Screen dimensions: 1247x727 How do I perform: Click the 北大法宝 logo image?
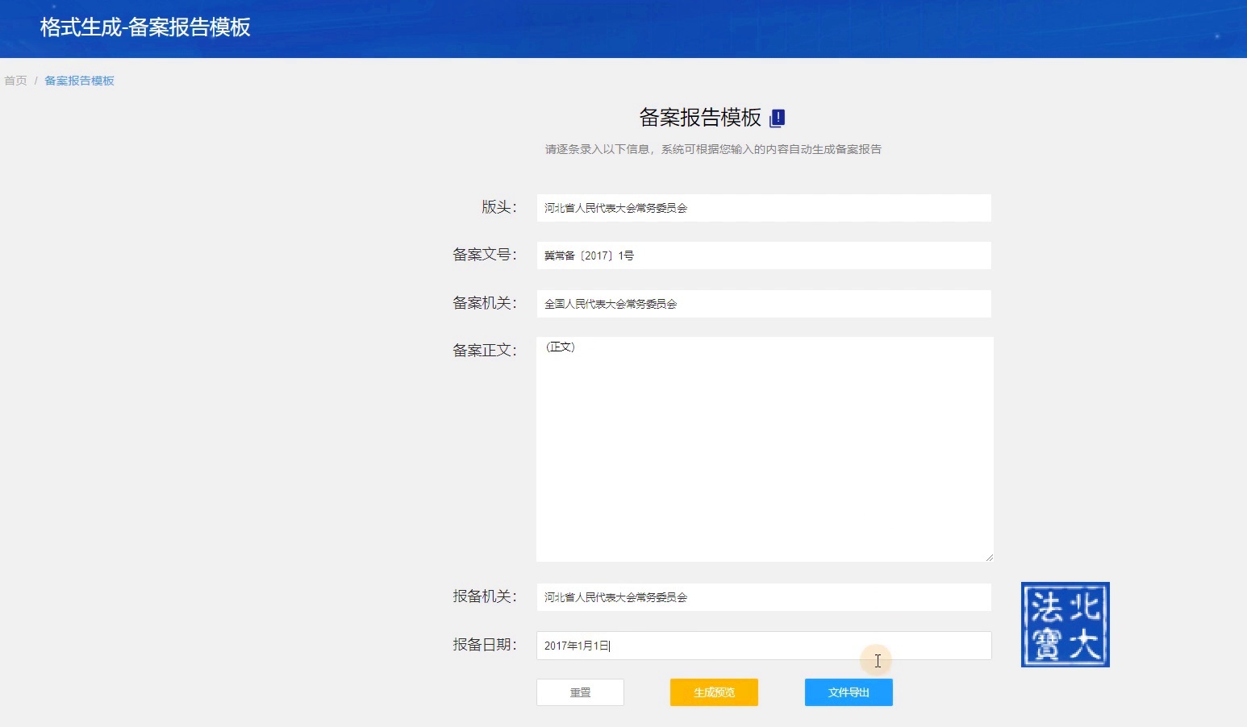coord(1066,625)
